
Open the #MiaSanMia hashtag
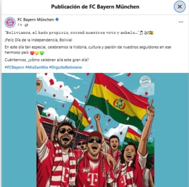(x=36, y=67)
